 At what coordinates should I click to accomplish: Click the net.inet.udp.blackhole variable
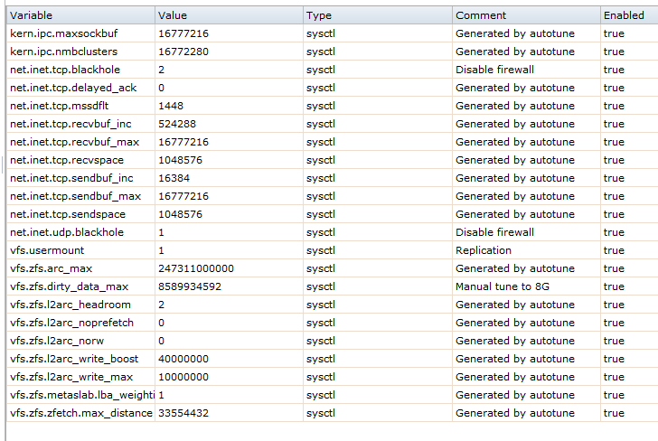point(66,232)
